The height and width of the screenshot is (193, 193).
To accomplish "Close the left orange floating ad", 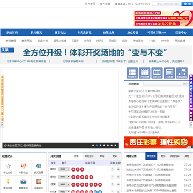I will [x=2, y=124].
